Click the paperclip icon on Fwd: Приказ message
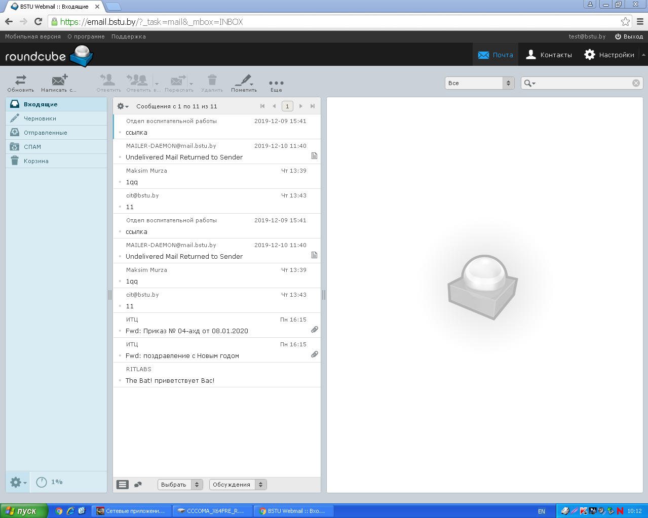This screenshot has width=648, height=518. click(314, 329)
